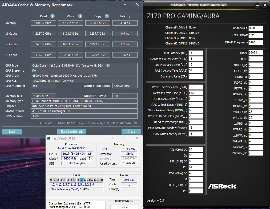Minimize the TestMem5 window

(x=113, y=138)
